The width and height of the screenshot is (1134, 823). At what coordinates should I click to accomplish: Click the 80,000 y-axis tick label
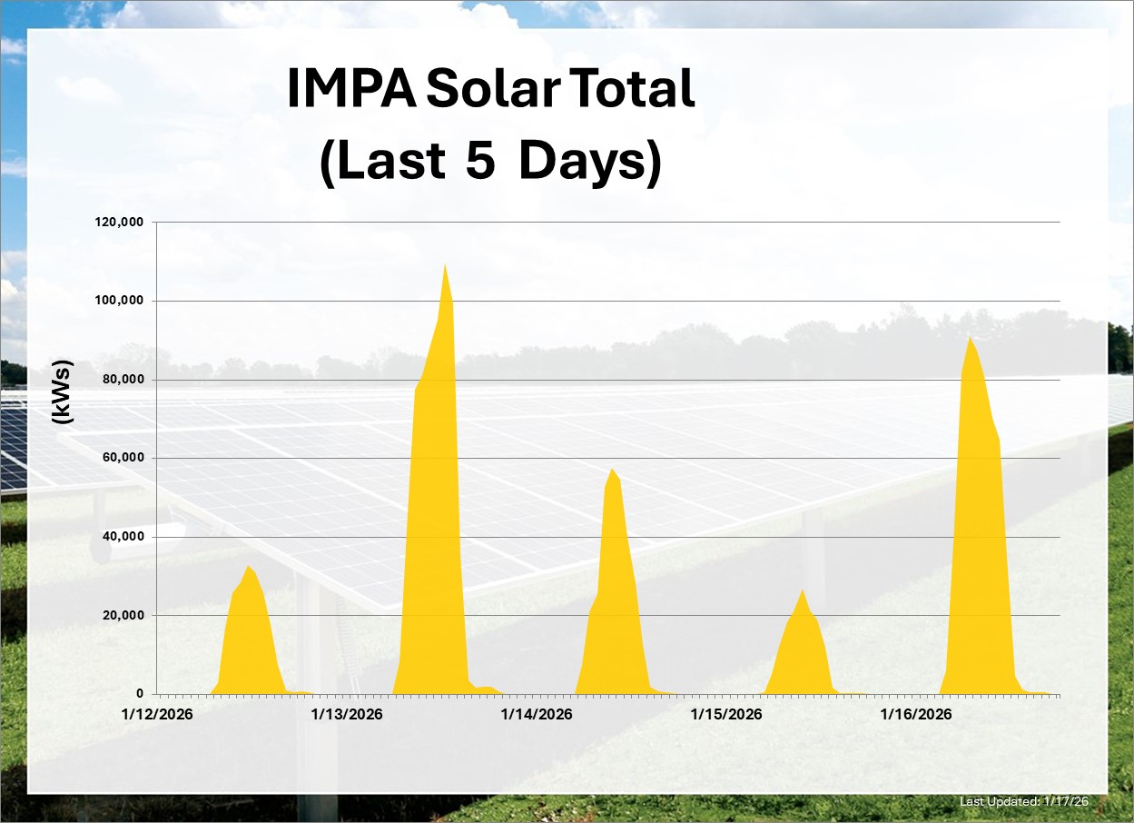tap(122, 380)
